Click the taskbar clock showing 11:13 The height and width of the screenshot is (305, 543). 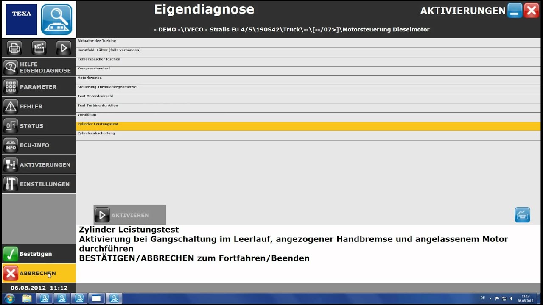(x=526, y=298)
